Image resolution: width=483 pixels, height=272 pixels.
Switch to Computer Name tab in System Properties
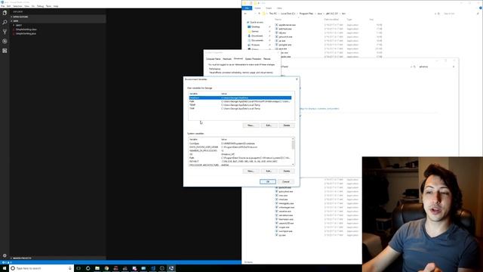pyautogui.click(x=213, y=59)
